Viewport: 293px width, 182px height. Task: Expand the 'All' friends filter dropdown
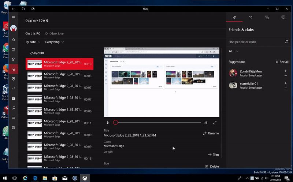coord(234,51)
